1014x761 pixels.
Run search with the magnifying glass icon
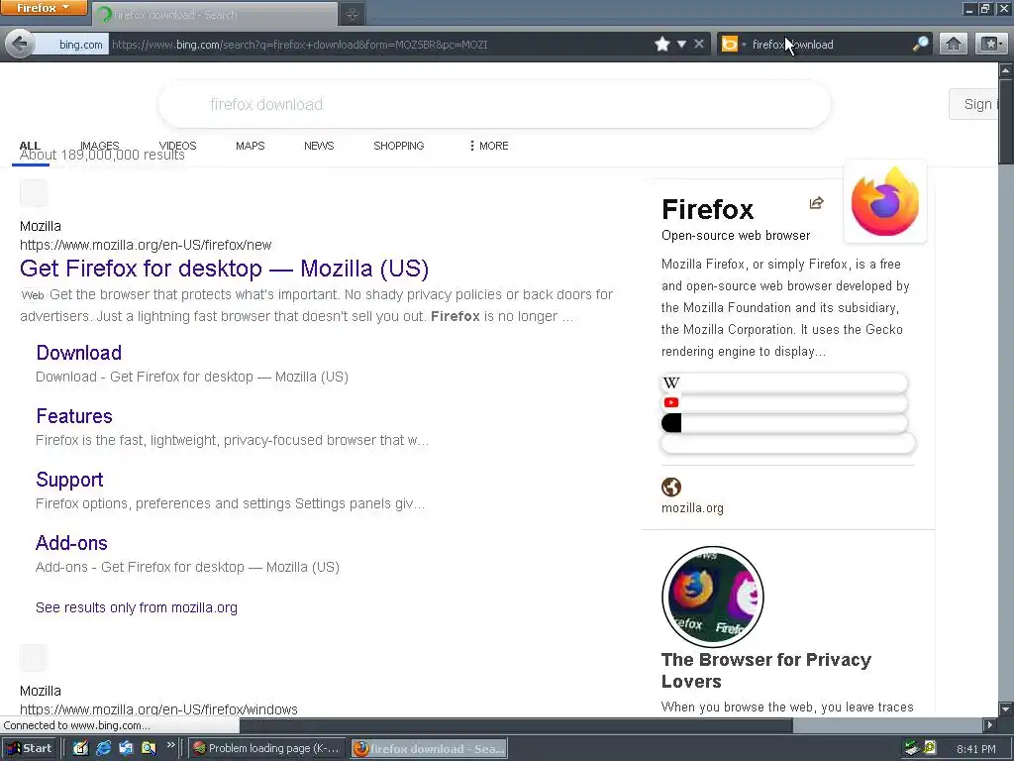click(x=920, y=45)
